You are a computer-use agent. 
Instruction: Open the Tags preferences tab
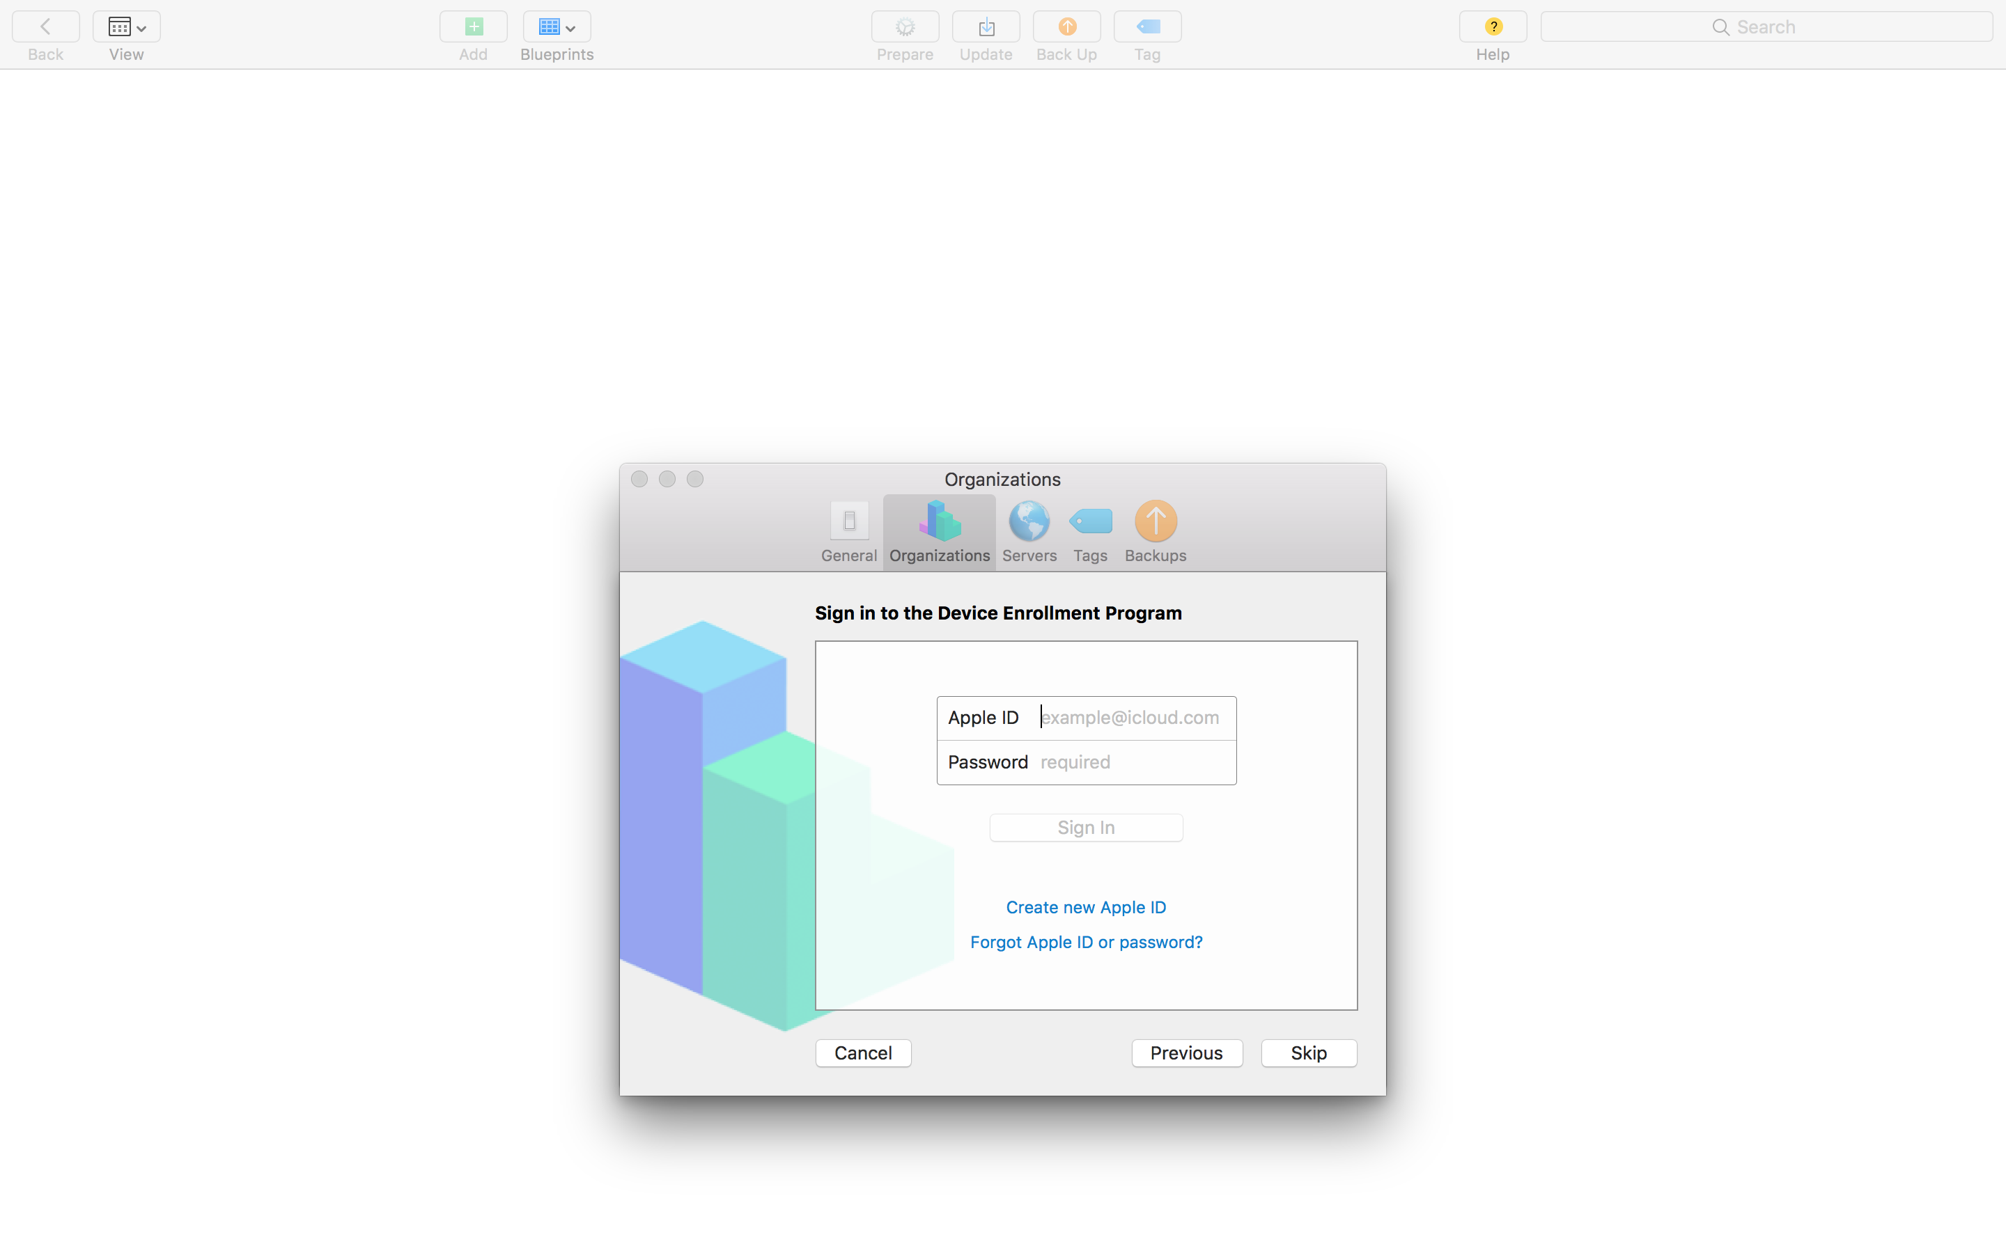point(1090,532)
